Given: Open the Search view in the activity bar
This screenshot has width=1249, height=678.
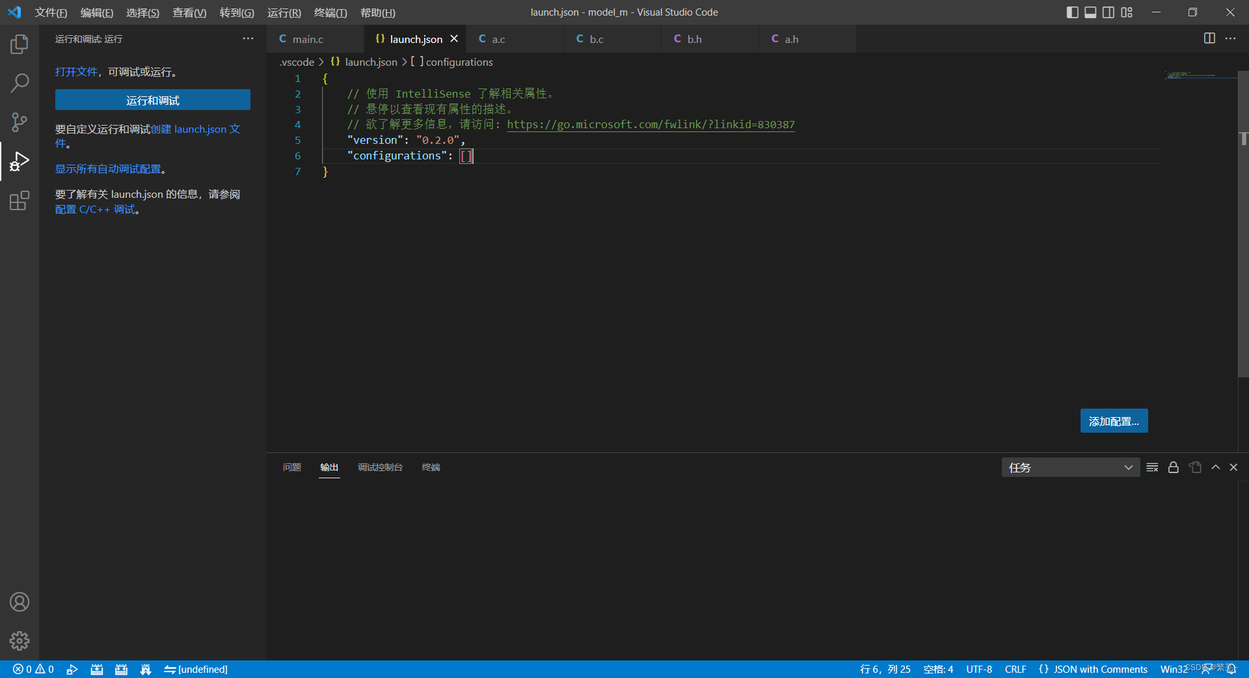Looking at the screenshot, I should (x=20, y=83).
